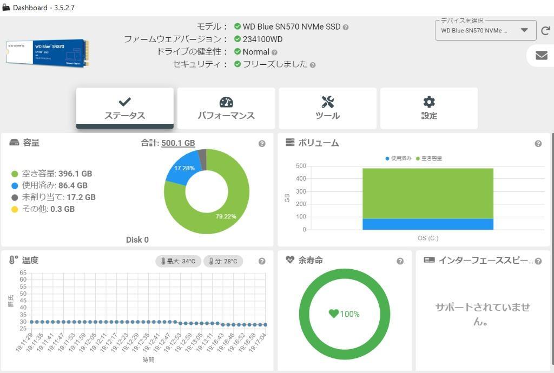Click help icon next to Normal health
Image resolution: width=554 pixels, height=373 pixels.
(274, 52)
